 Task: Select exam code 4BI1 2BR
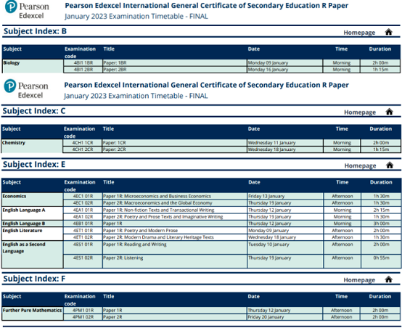(x=83, y=70)
